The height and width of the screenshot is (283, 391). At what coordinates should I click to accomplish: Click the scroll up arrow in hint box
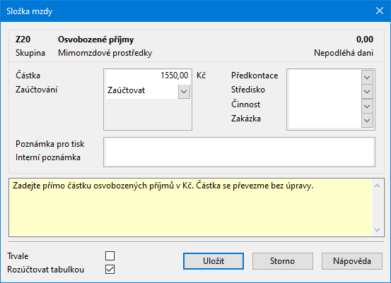[378, 186]
